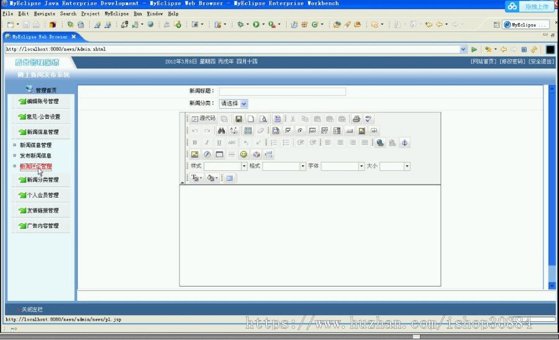Click the Fit Window maximize editor icon
The height and width of the screenshot is (340, 559).
[x=229, y=178]
